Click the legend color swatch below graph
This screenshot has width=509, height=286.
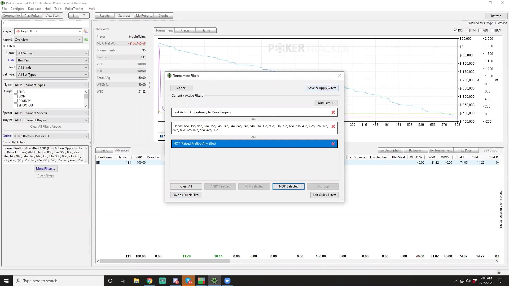[x=161, y=136]
